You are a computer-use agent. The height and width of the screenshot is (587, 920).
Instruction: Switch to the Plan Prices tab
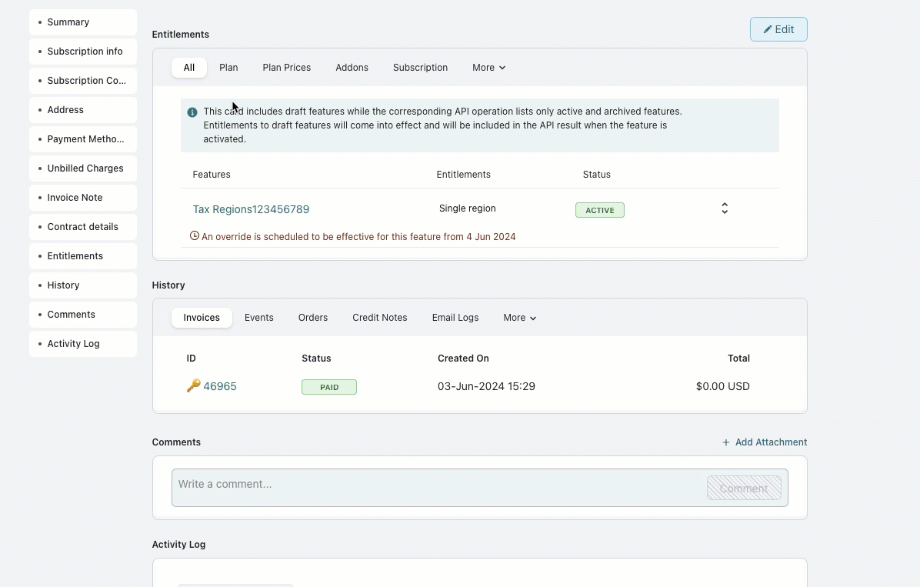click(x=287, y=68)
